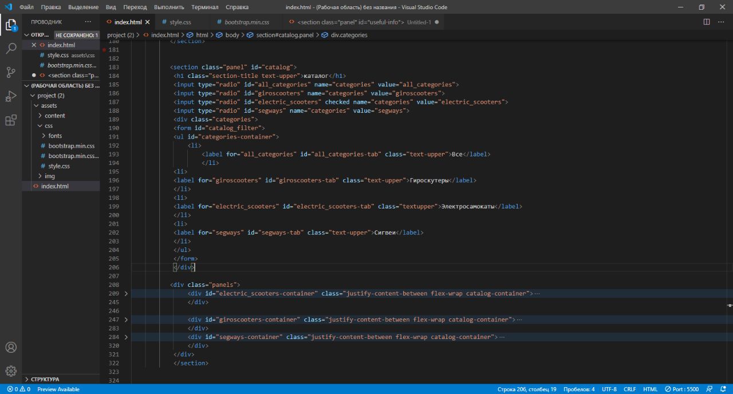Click errors and warnings status indicator
733x394 pixels.
(x=18, y=389)
